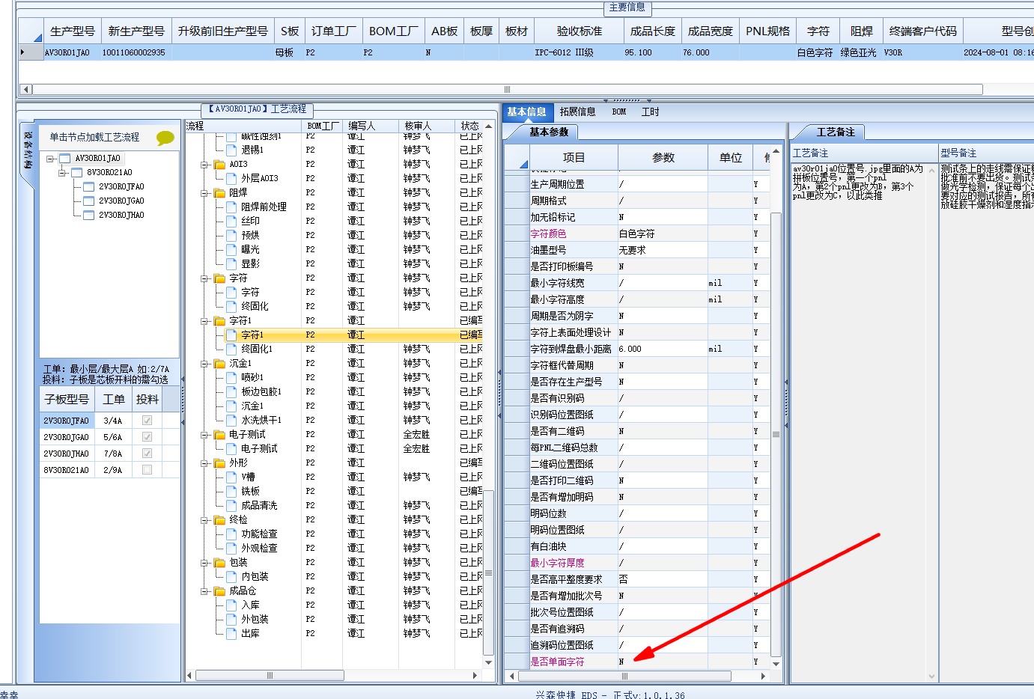Check 投料 checkbox in the 8V30R021A0 table row

pos(147,470)
